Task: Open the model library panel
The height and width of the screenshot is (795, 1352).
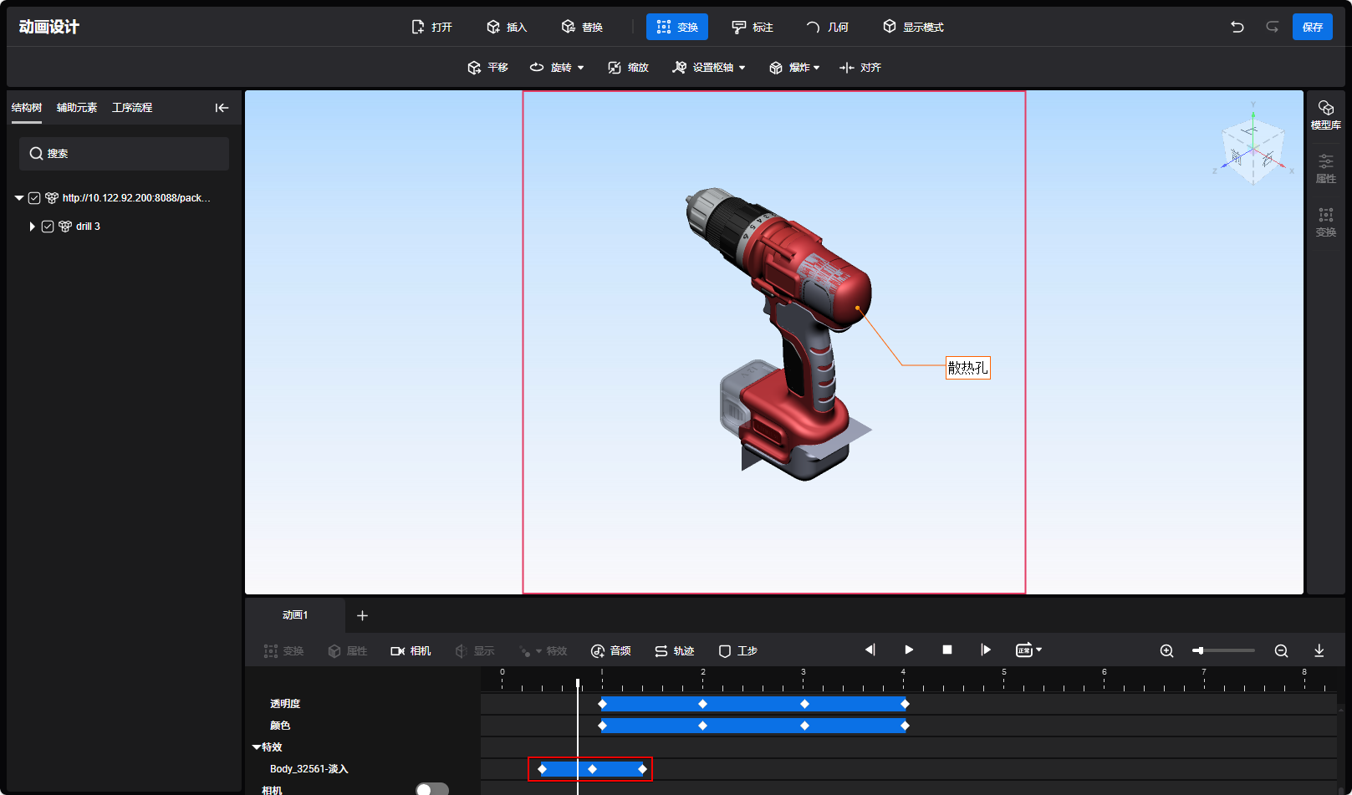Action: 1325,115
